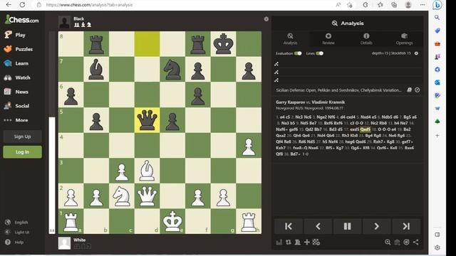
Task: Select move O-O-O in move list
Action: [x=384, y=129]
